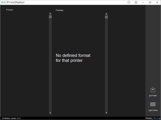Maximize the PrintMaker window
This screenshot has height=120, width=161.
pos(150,2)
